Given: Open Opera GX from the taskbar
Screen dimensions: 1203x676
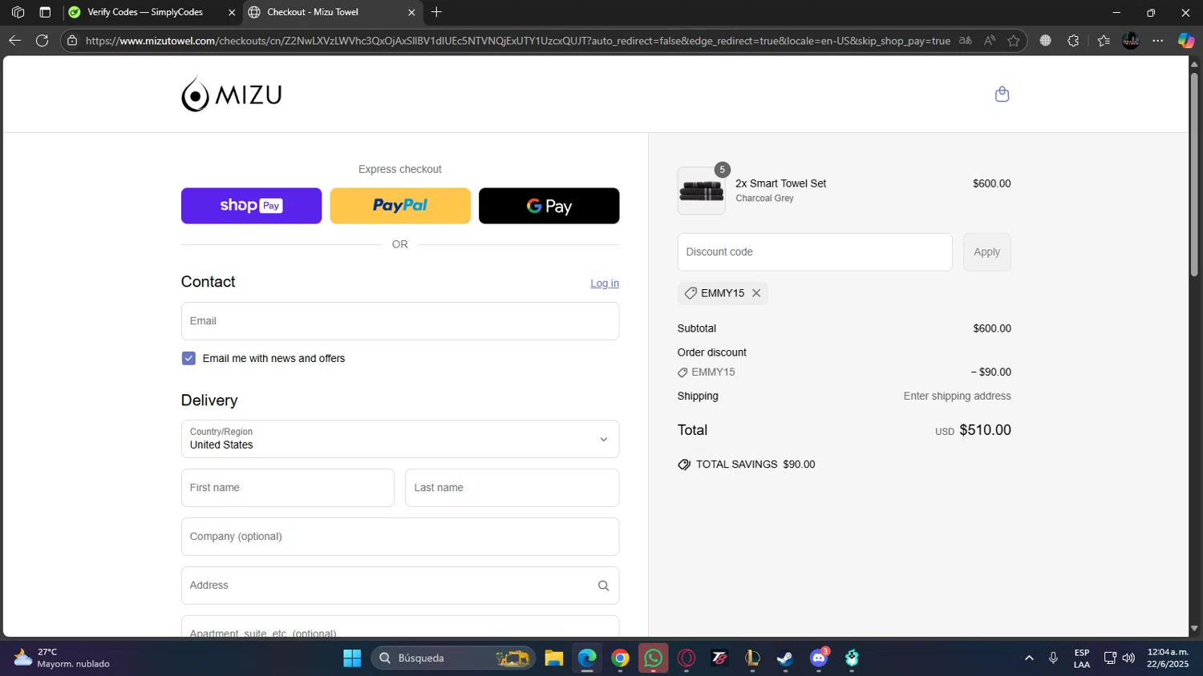Looking at the screenshot, I should pos(687,658).
